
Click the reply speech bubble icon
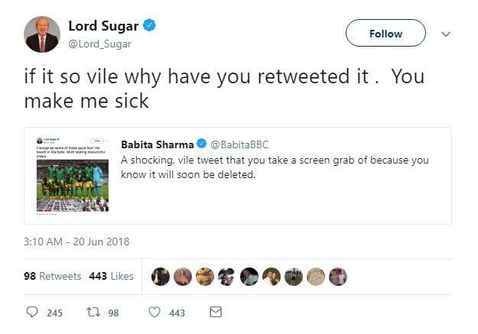(32, 312)
